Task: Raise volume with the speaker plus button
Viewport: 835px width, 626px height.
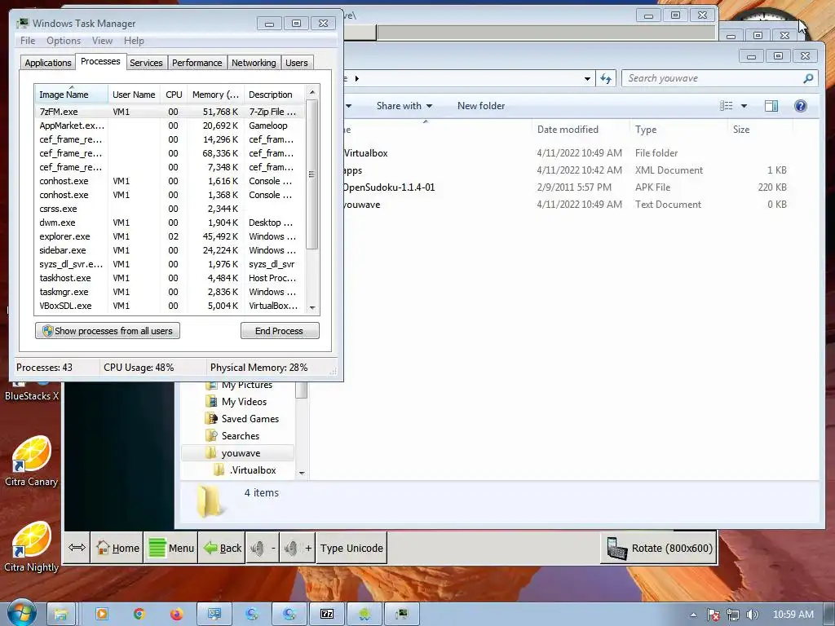Action: [x=298, y=548]
